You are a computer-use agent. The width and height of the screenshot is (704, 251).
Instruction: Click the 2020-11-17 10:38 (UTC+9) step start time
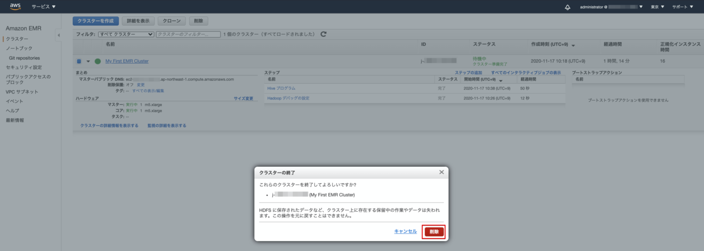(487, 88)
